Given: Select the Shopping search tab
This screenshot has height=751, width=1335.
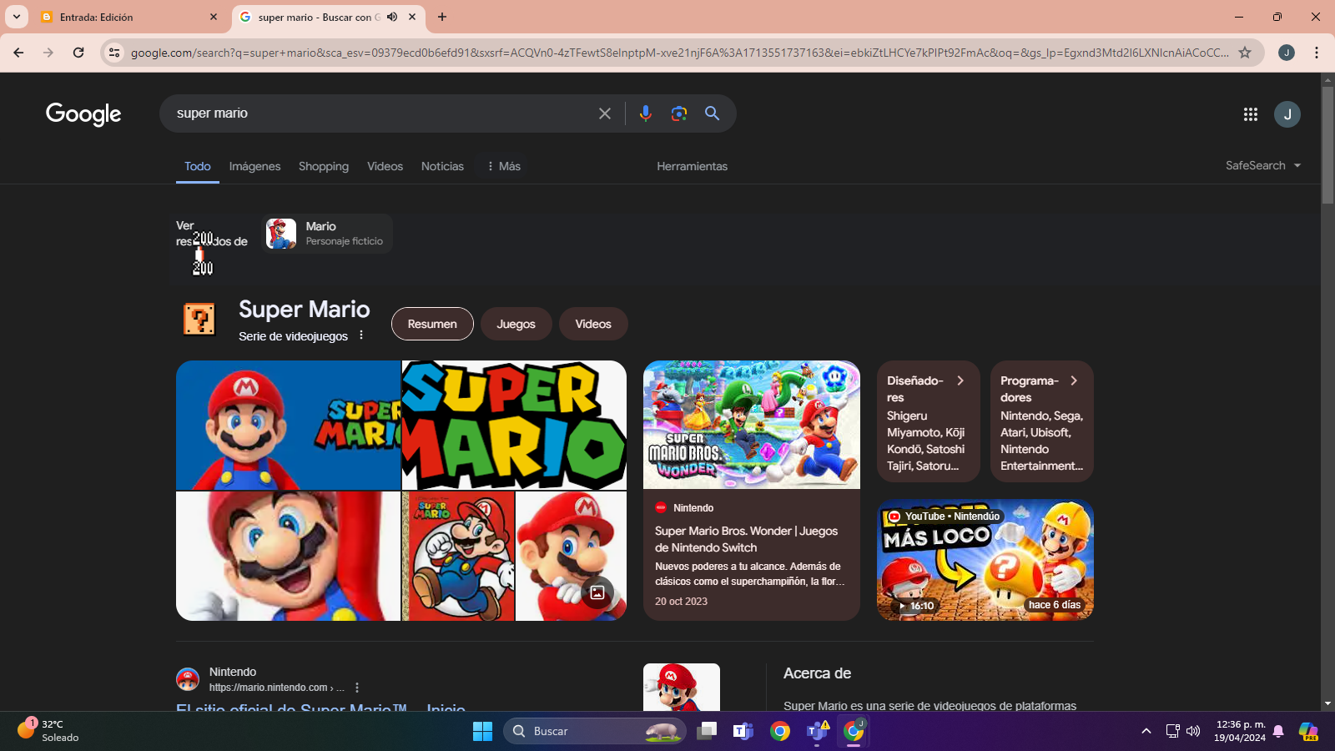Looking at the screenshot, I should pos(324,166).
